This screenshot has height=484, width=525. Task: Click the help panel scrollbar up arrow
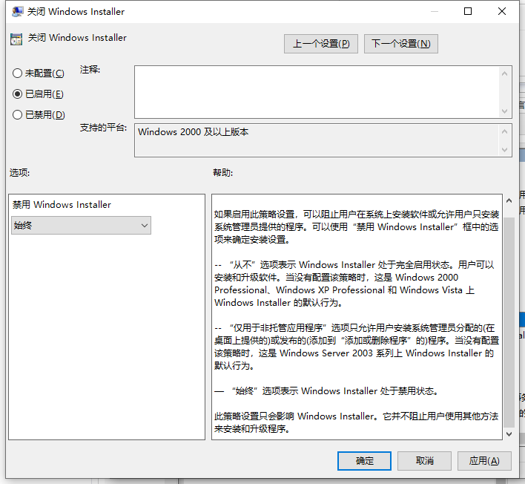509,202
